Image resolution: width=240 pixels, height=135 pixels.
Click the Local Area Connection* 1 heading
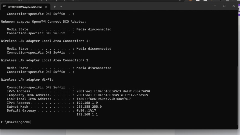[45, 41]
